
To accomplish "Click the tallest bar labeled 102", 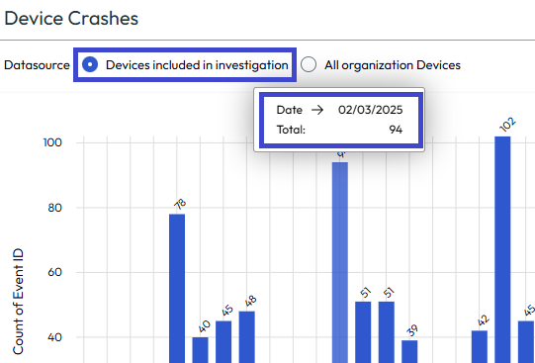I will [502, 249].
